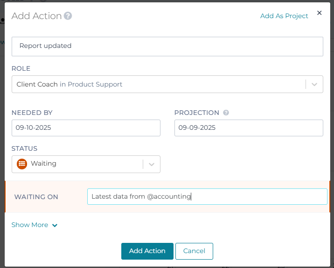Expand the Show More section
Viewport: 334px width, 268px height.
(x=30, y=225)
